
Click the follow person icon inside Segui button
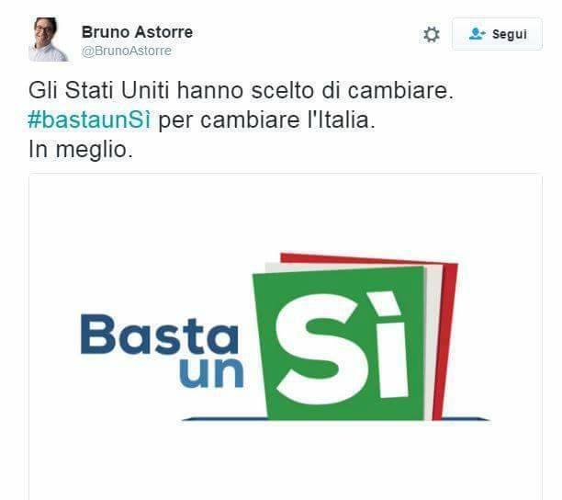click(477, 34)
